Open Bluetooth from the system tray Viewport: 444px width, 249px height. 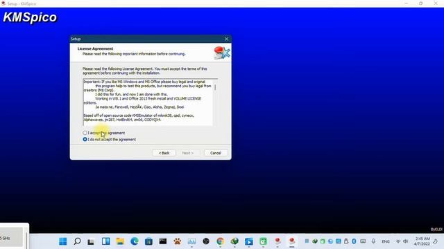click(354, 241)
